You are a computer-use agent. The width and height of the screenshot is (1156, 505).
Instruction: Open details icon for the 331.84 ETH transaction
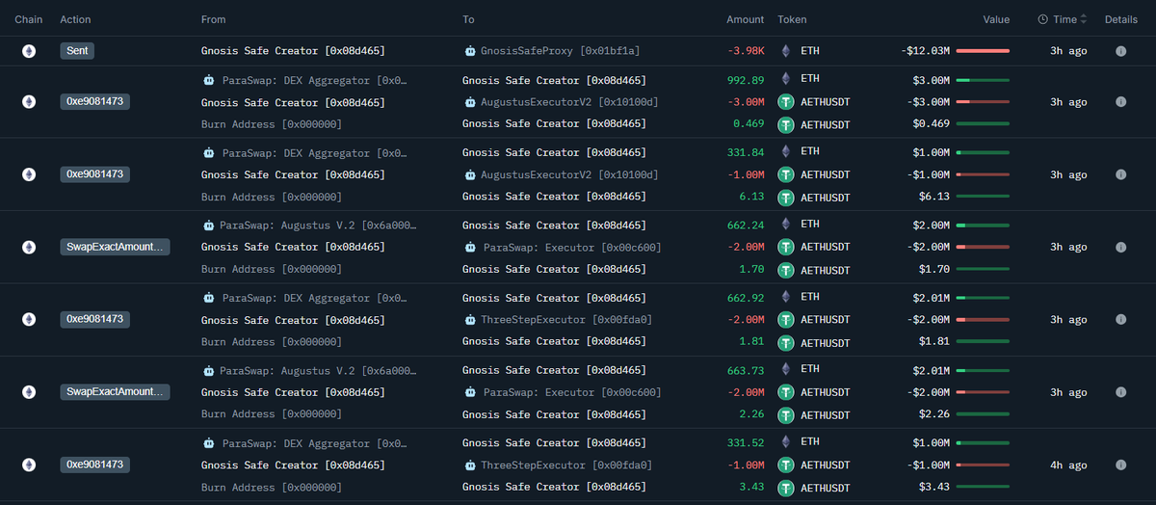pyautogui.click(x=1120, y=174)
